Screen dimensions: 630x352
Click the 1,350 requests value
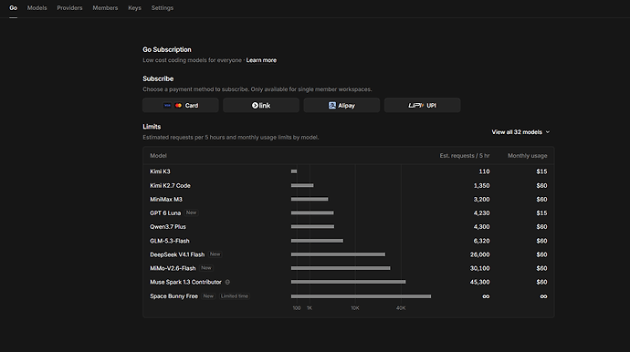(x=481, y=185)
